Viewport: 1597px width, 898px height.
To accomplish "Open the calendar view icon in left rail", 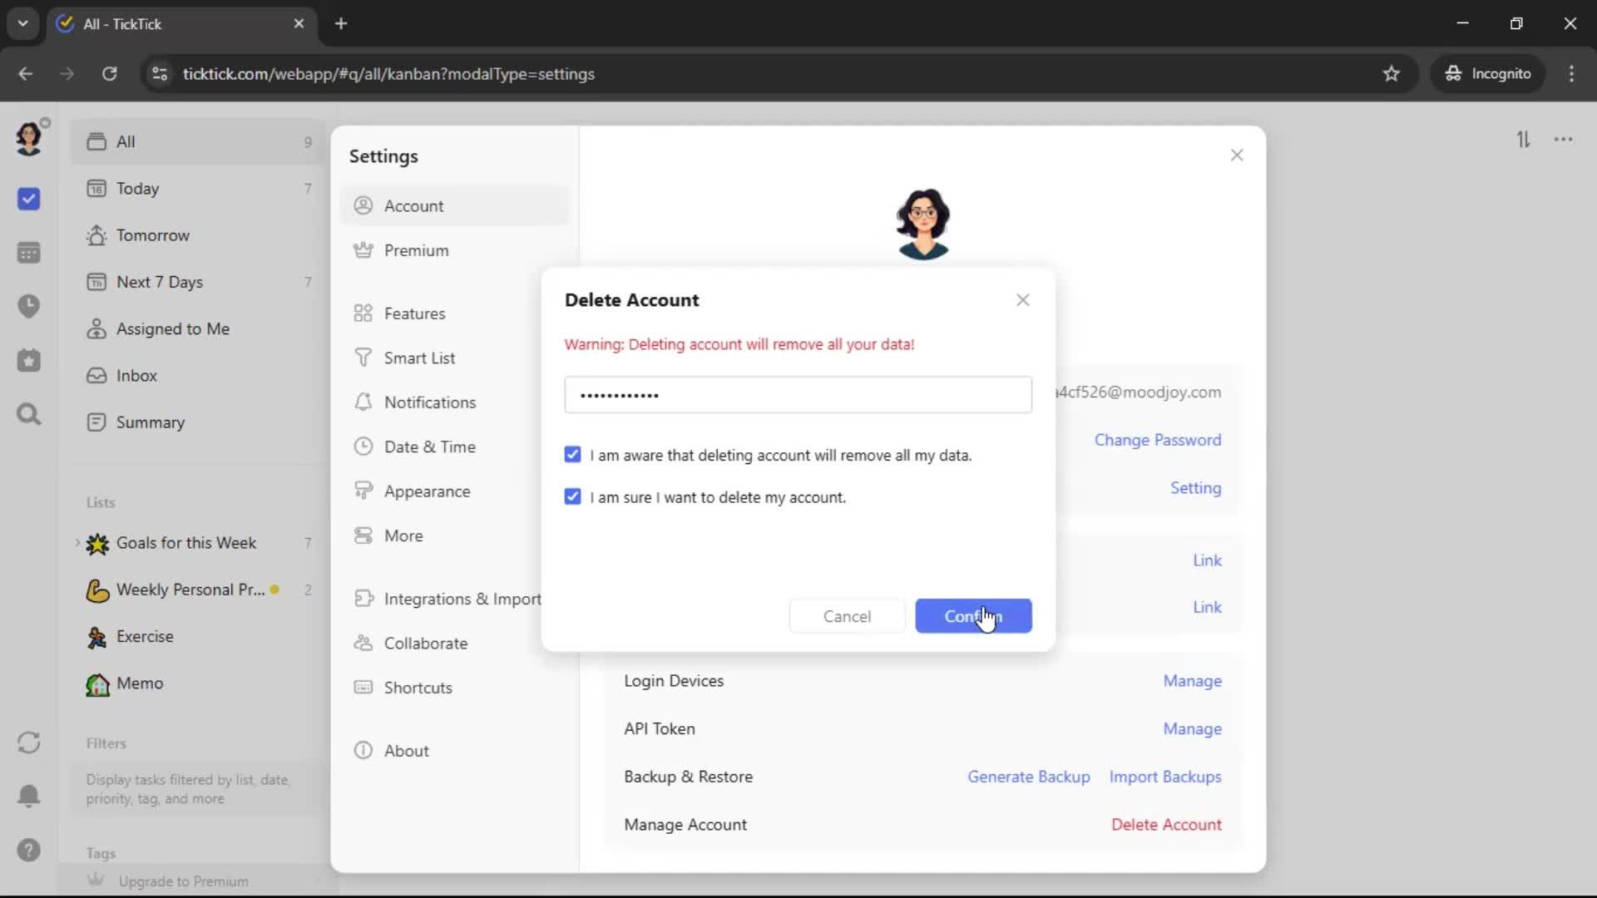I will 28,253.
